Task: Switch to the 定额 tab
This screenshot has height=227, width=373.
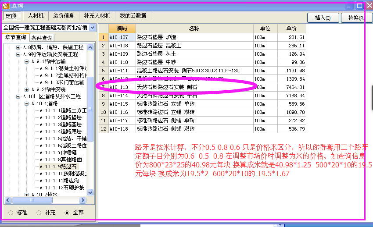Action: [11, 16]
